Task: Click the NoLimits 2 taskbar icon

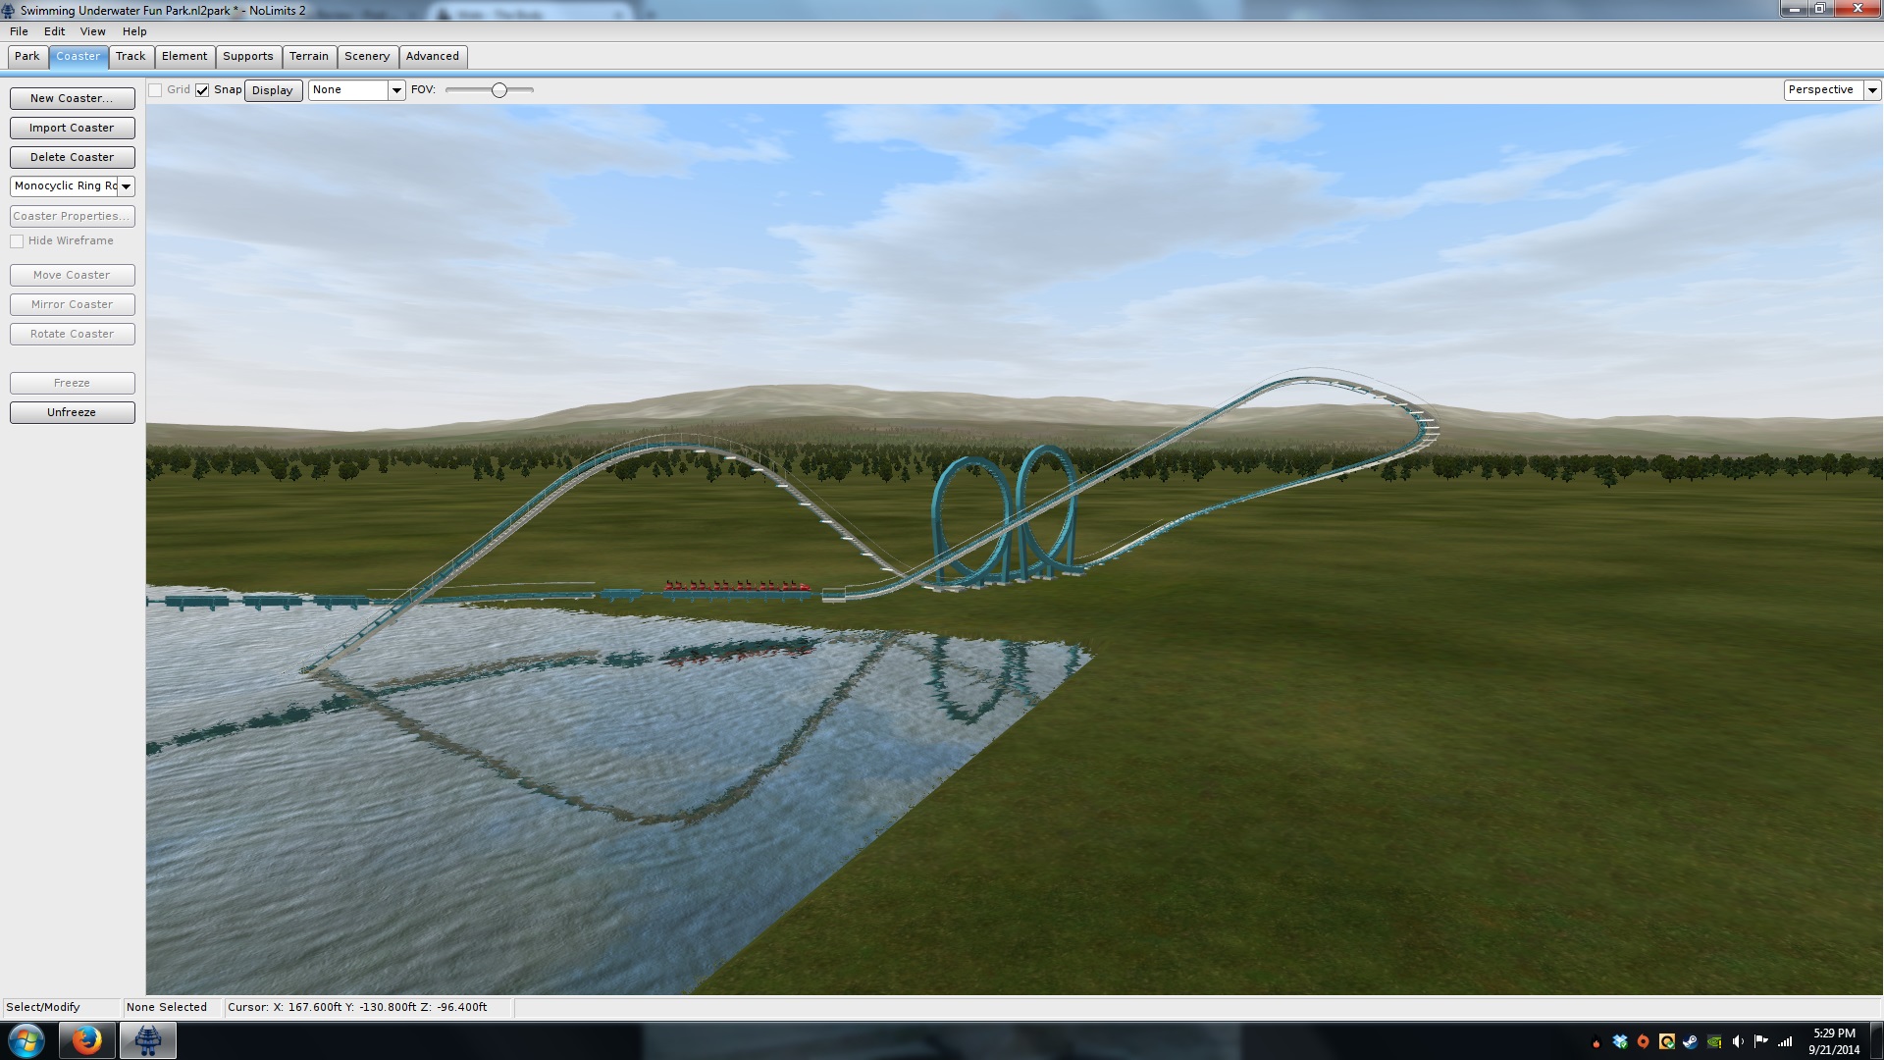Action: tap(148, 1040)
